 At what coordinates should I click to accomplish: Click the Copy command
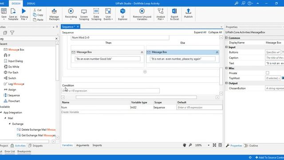pos(38,15)
